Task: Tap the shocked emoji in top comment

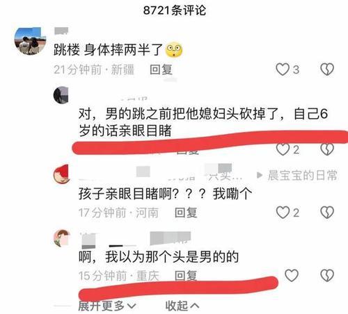Action: tap(174, 50)
